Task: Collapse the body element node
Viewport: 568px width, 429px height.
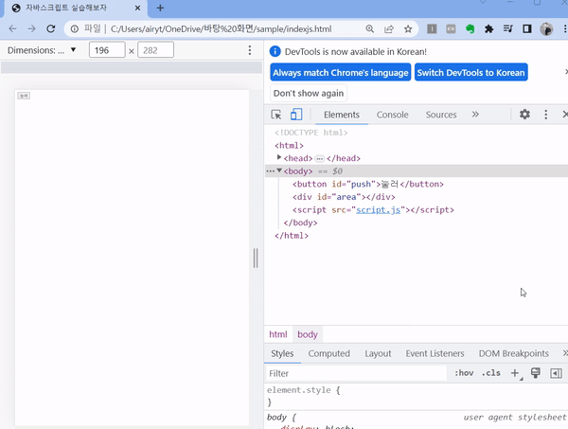Action: 279,170
